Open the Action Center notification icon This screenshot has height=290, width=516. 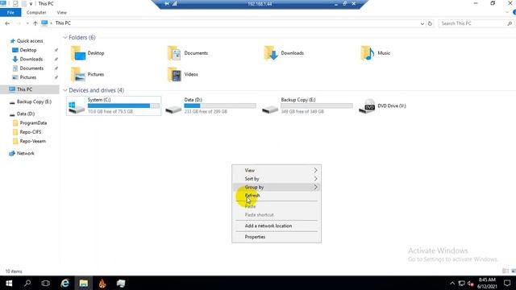coord(507,283)
